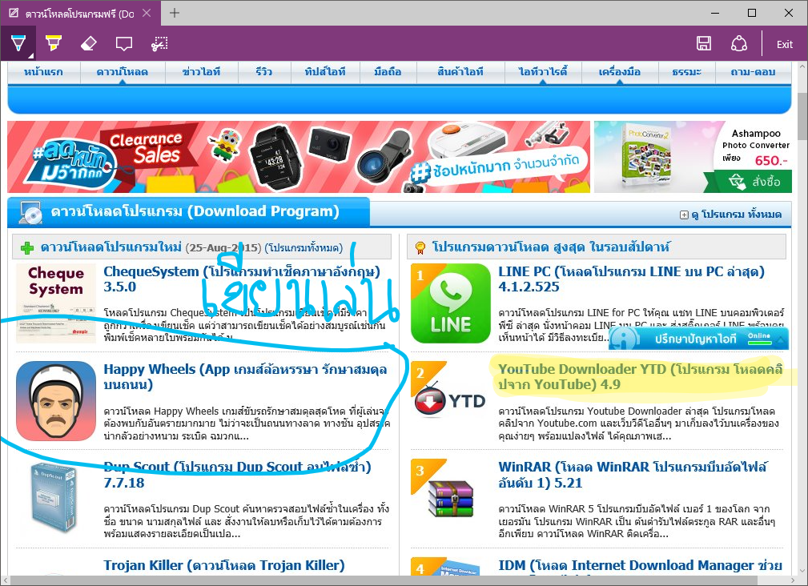Click the Happy Wheels face icon
808x586 pixels.
(55, 400)
